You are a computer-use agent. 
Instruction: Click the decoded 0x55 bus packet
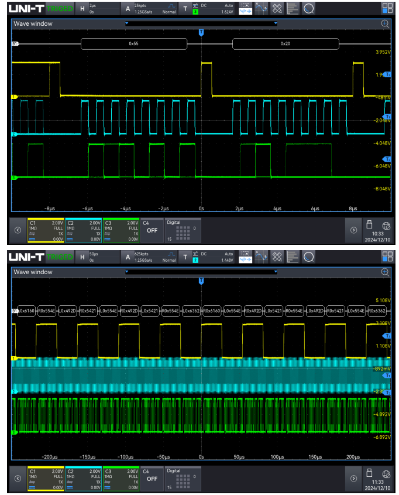click(134, 44)
